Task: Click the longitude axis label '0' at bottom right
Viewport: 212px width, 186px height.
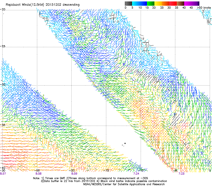Action: click(210, 171)
